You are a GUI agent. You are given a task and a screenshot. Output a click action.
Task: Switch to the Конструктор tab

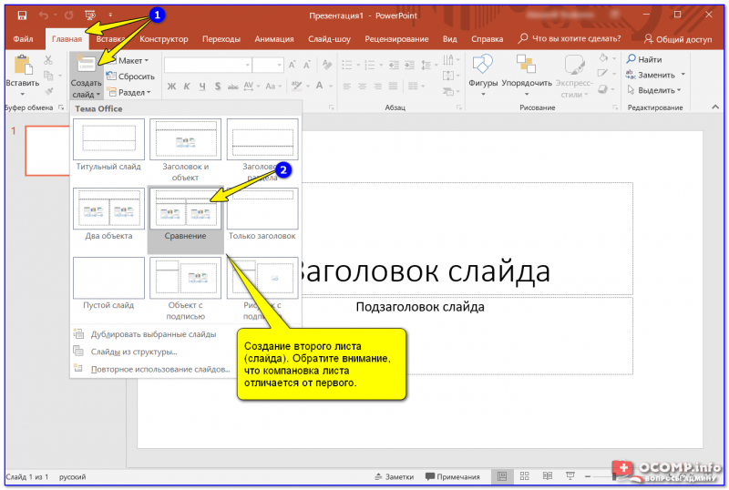click(164, 39)
